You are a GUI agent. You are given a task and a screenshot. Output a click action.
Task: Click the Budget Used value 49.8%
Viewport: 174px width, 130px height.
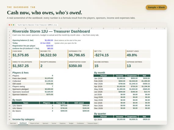tap(132, 55)
